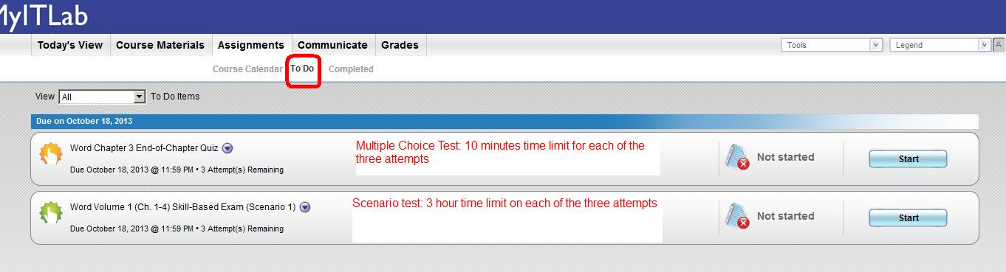Open the Communicate tab
Image resolution: width=1006 pixels, height=272 pixels.
coord(332,45)
